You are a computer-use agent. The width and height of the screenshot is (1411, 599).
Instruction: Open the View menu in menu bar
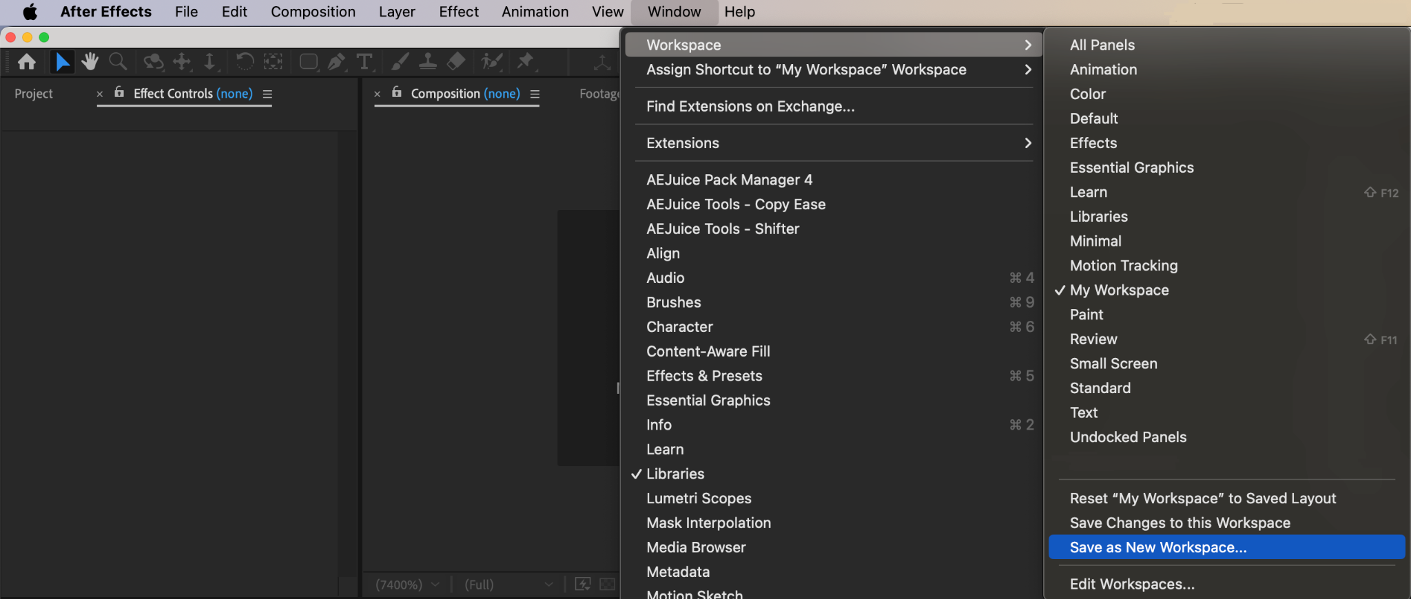point(608,12)
